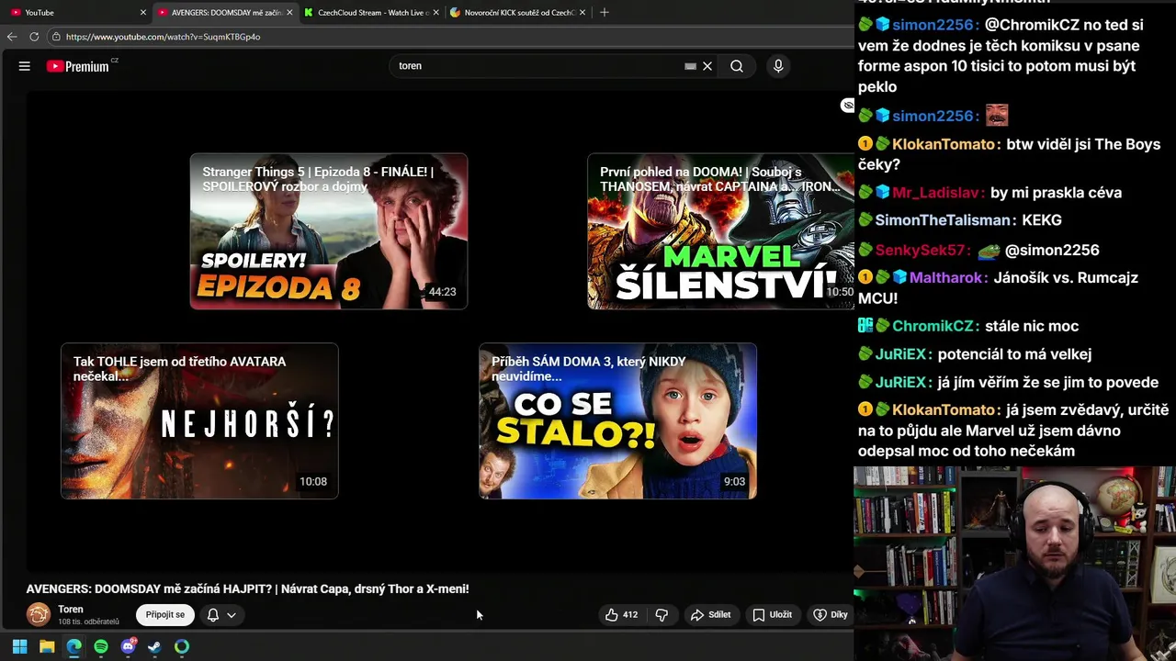This screenshot has height=661, width=1176.
Task: Switch to the CzechCloud Stream tab
Action: click(371, 13)
